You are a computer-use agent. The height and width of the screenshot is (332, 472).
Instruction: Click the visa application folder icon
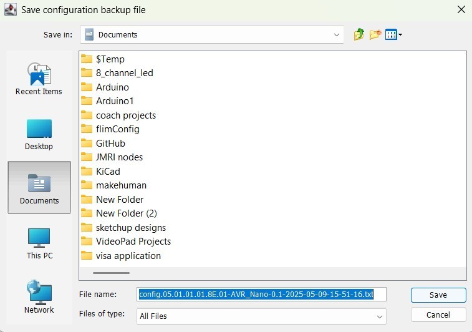87,255
